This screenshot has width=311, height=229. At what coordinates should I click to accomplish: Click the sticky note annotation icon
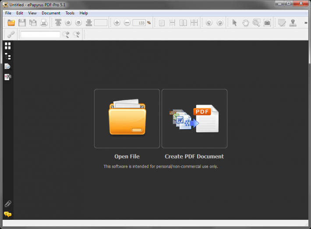282,23
